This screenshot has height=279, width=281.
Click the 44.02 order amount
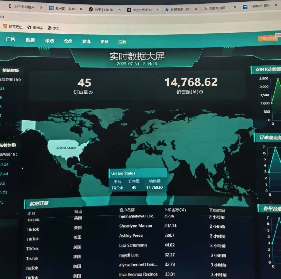(x=170, y=245)
